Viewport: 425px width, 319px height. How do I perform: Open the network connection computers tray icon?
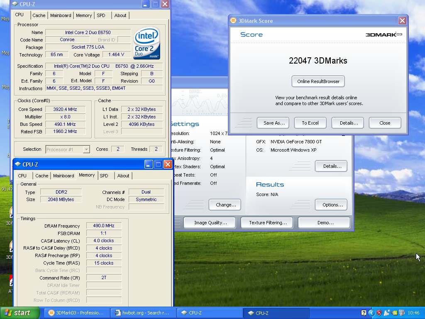402,313
